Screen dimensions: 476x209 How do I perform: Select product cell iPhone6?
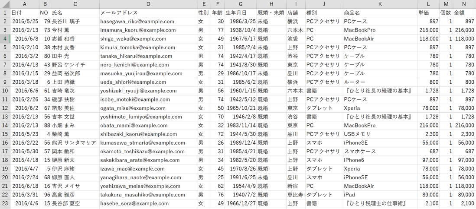(x=380, y=160)
